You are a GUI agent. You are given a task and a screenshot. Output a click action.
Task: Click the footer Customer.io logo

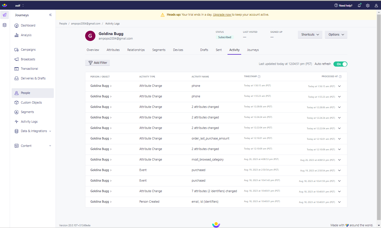[216, 225]
